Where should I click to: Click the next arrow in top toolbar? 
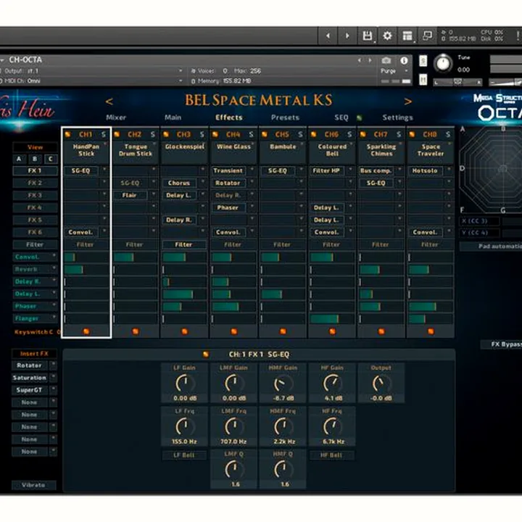(347, 36)
